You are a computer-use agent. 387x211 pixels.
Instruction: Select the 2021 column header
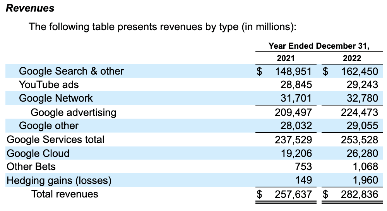pos(286,58)
